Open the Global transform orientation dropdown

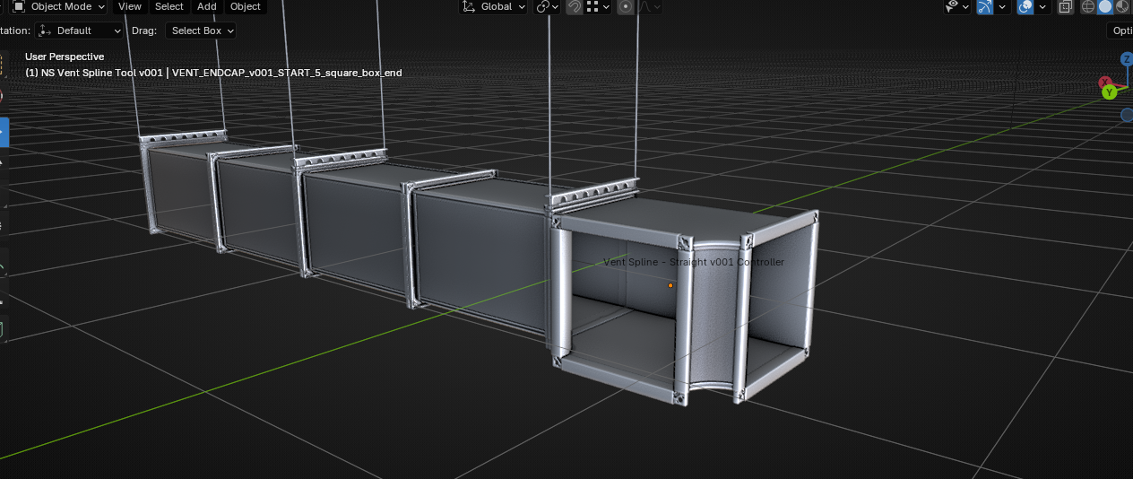coord(493,6)
